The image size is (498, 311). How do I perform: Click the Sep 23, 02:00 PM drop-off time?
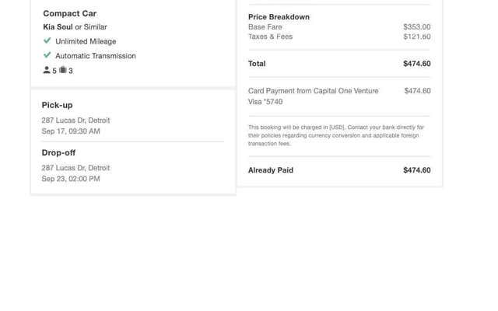tap(71, 179)
